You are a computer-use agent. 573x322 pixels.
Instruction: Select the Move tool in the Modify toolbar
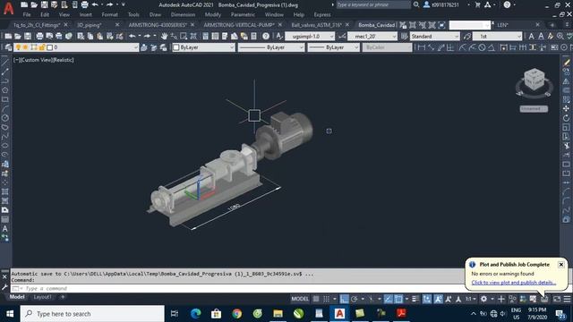(x=567, y=108)
